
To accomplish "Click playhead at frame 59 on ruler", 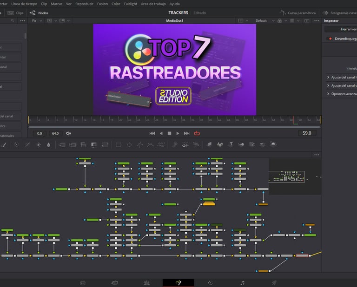I will (293, 120).
